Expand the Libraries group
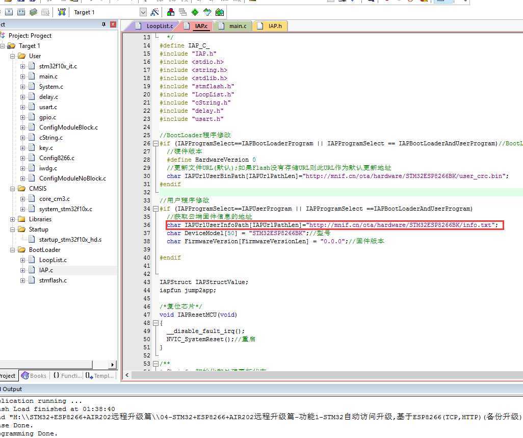Screen dimensions: 523x438 tap(12, 219)
